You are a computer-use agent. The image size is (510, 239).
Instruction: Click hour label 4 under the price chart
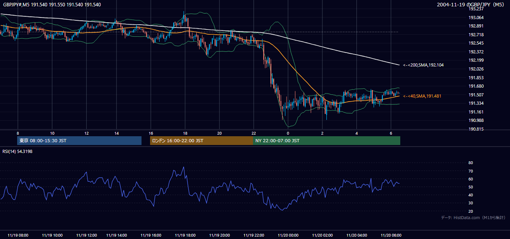tap(357, 133)
